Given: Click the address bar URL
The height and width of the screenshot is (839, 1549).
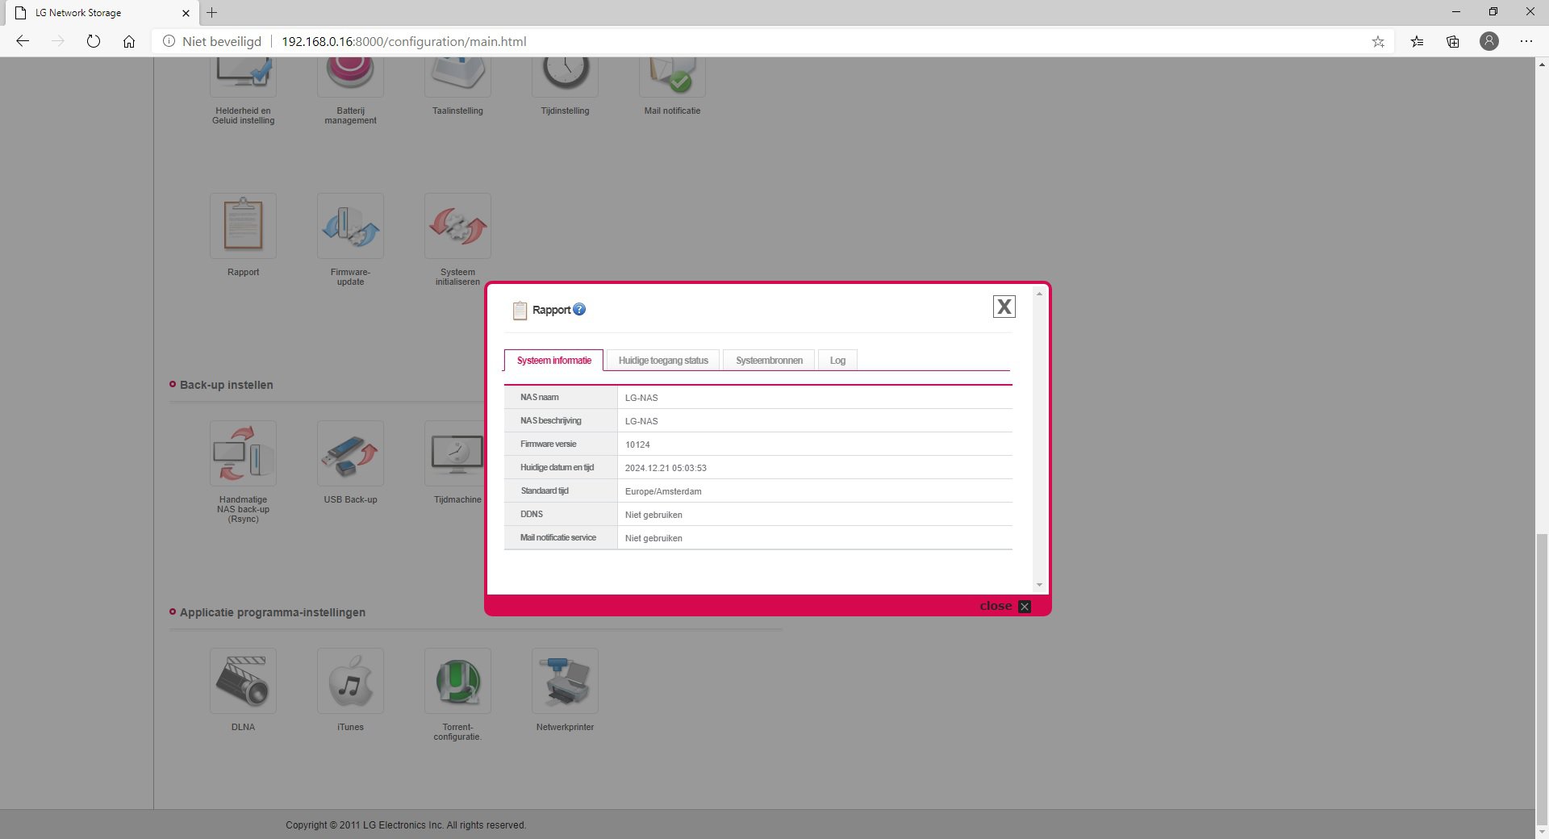Looking at the screenshot, I should click(403, 41).
